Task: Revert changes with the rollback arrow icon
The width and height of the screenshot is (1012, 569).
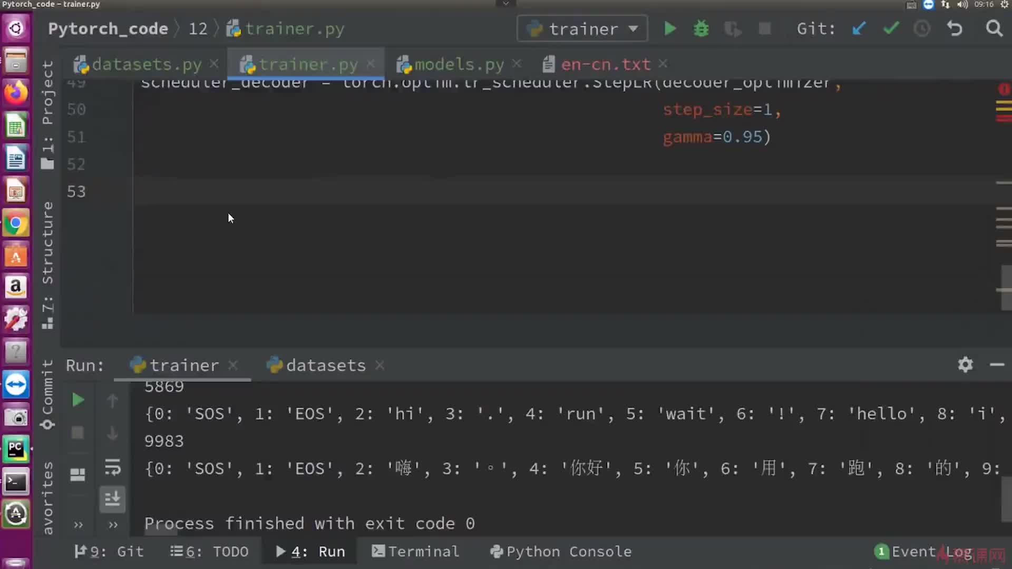Action: (955, 28)
